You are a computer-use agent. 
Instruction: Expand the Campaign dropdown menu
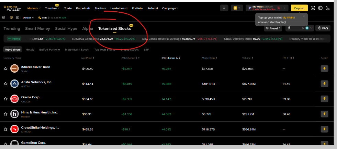[170, 8]
